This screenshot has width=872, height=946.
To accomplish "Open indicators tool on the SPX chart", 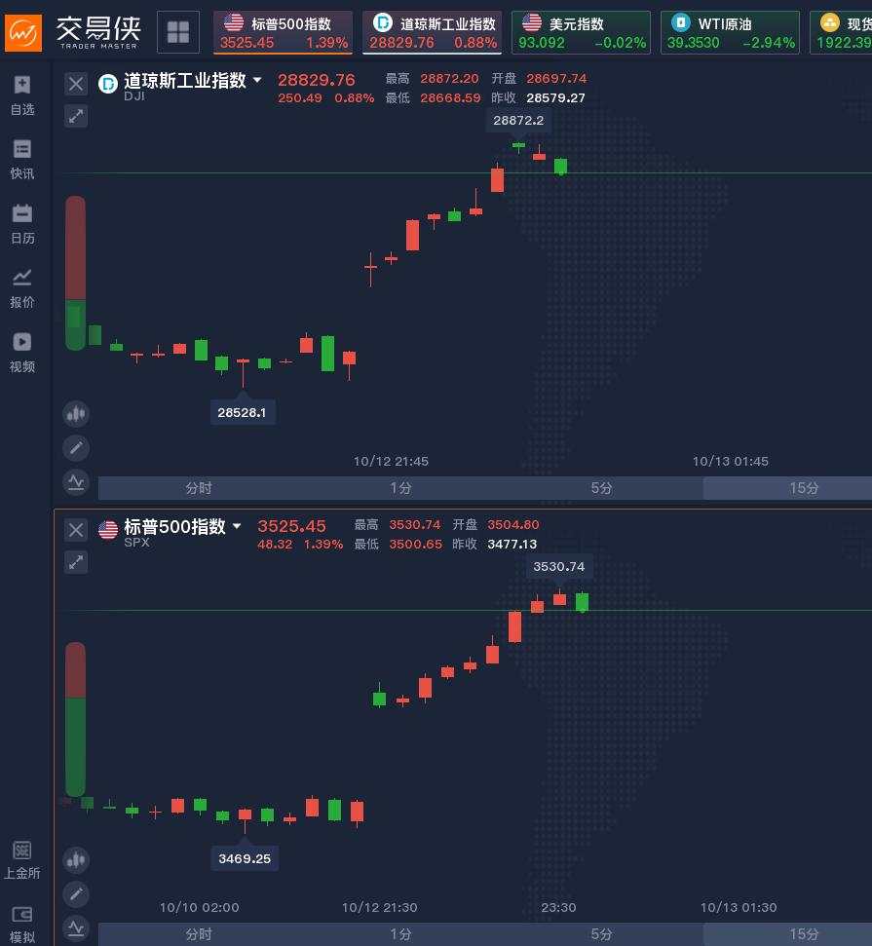I will 76,928.
